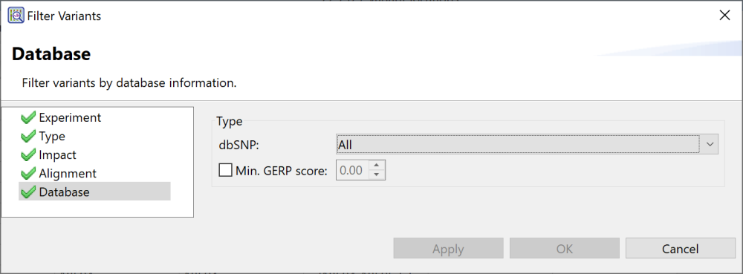The height and width of the screenshot is (274, 743).
Task: Click the Apply button
Action: point(448,249)
